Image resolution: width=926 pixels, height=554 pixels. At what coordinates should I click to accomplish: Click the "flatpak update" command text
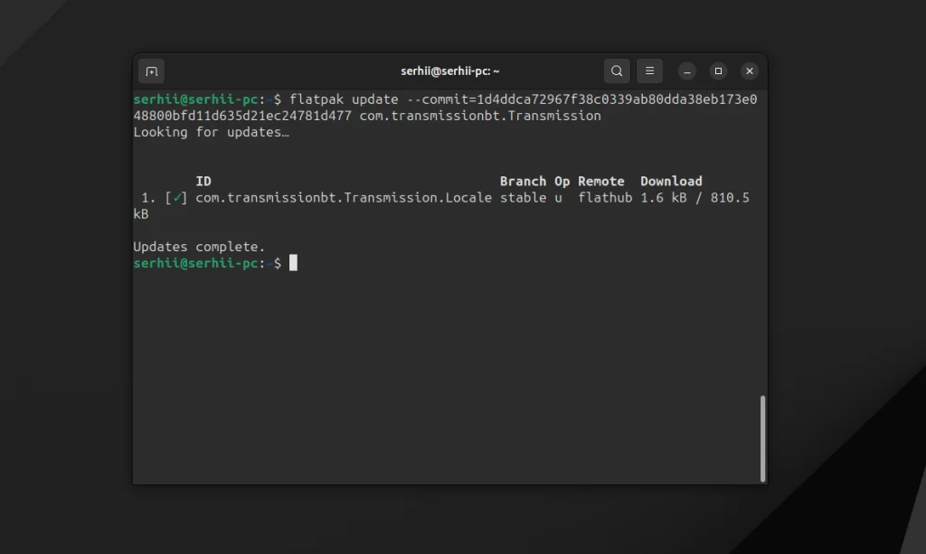tap(344, 99)
